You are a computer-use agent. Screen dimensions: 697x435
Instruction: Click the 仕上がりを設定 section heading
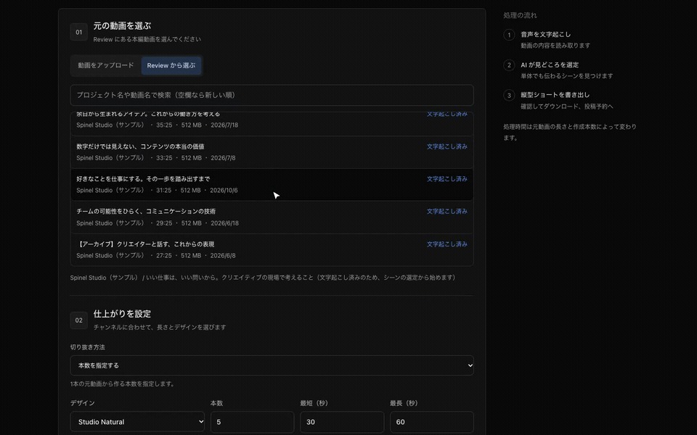pos(122,314)
